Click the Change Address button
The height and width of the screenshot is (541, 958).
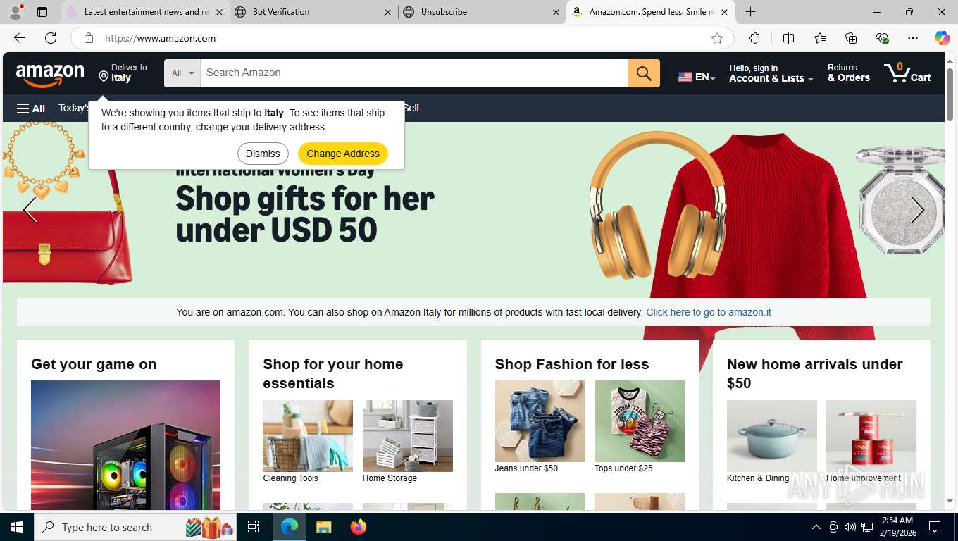pyautogui.click(x=343, y=154)
